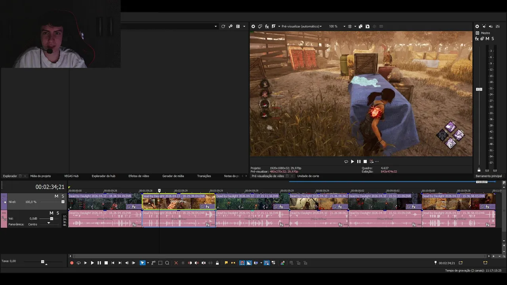Image resolution: width=507 pixels, height=285 pixels.
Task: Mute the Master bus
Action: coord(488,39)
